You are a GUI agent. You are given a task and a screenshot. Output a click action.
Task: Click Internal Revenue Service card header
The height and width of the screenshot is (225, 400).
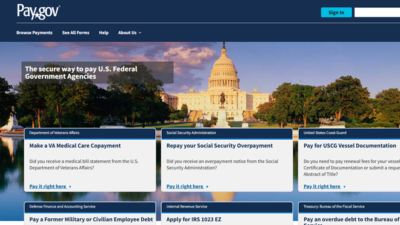pos(227,207)
